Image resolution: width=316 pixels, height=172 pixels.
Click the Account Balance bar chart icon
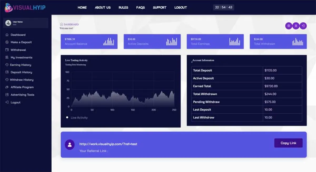point(108,42)
